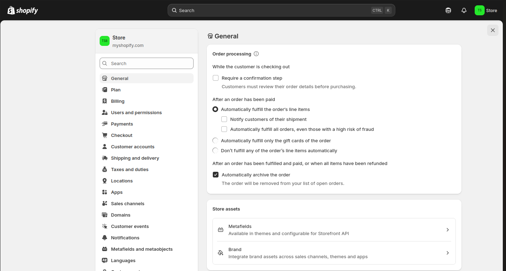Go to Checkout settings in sidebar
This screenshot has width=506, height=271.
click(121, 135)
